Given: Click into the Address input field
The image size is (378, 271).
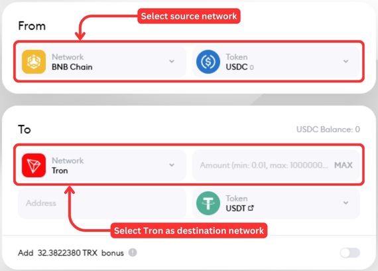Looking at the screenshot, I should coord(102,203).
